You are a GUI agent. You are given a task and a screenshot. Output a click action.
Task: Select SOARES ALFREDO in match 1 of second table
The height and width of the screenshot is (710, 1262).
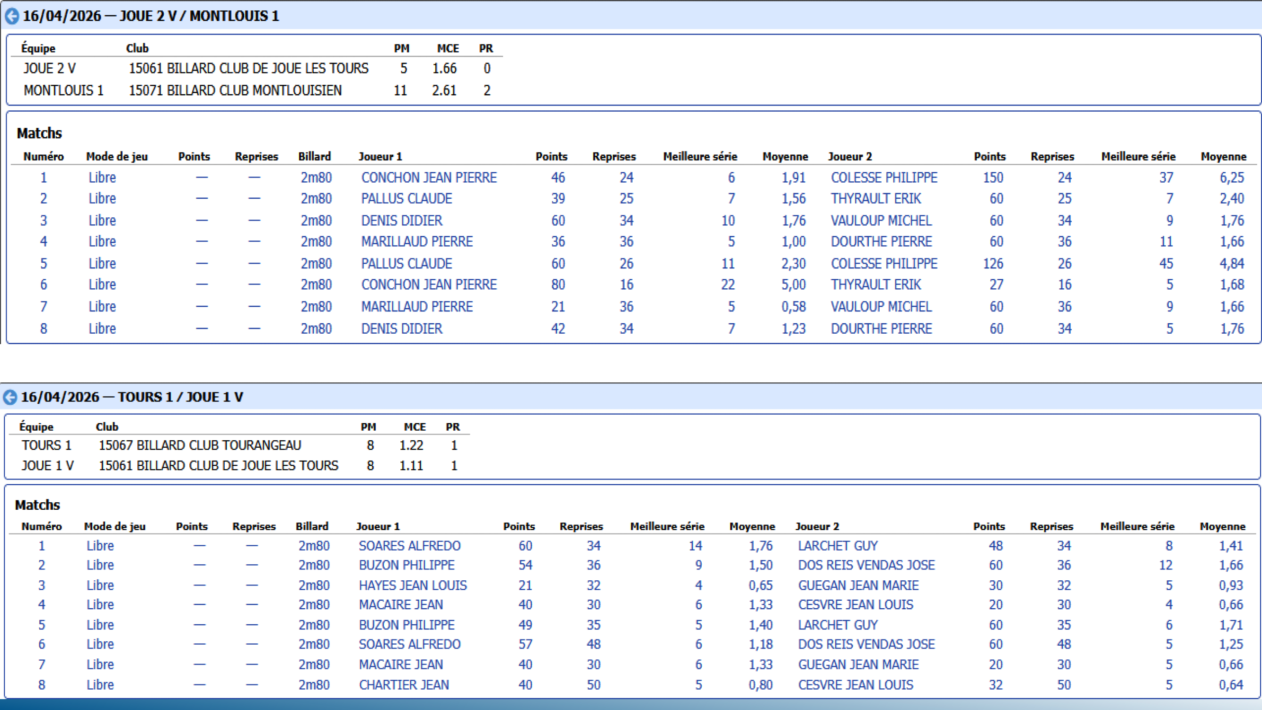pos(410,546)
